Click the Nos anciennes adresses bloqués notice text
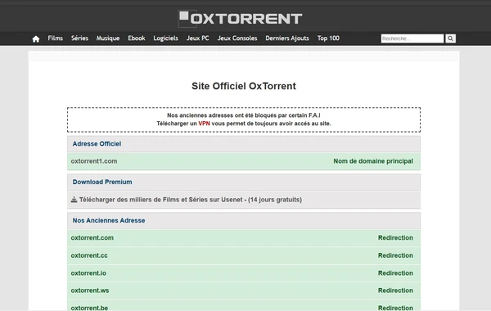This screenshot has height=311, width=491. [244, 115]
